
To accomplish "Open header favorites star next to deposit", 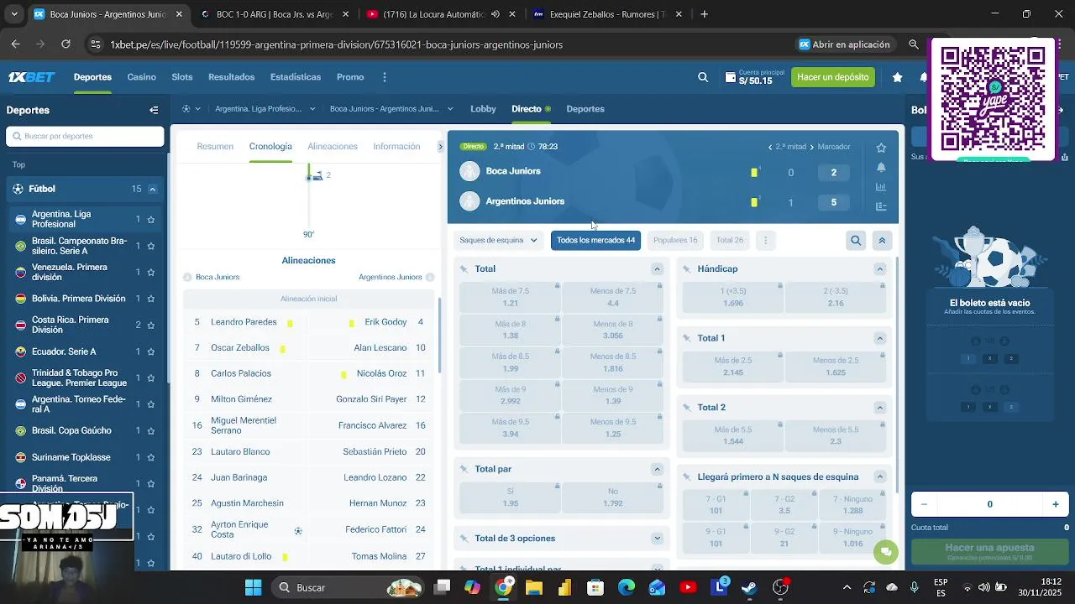I will point(897,77).
